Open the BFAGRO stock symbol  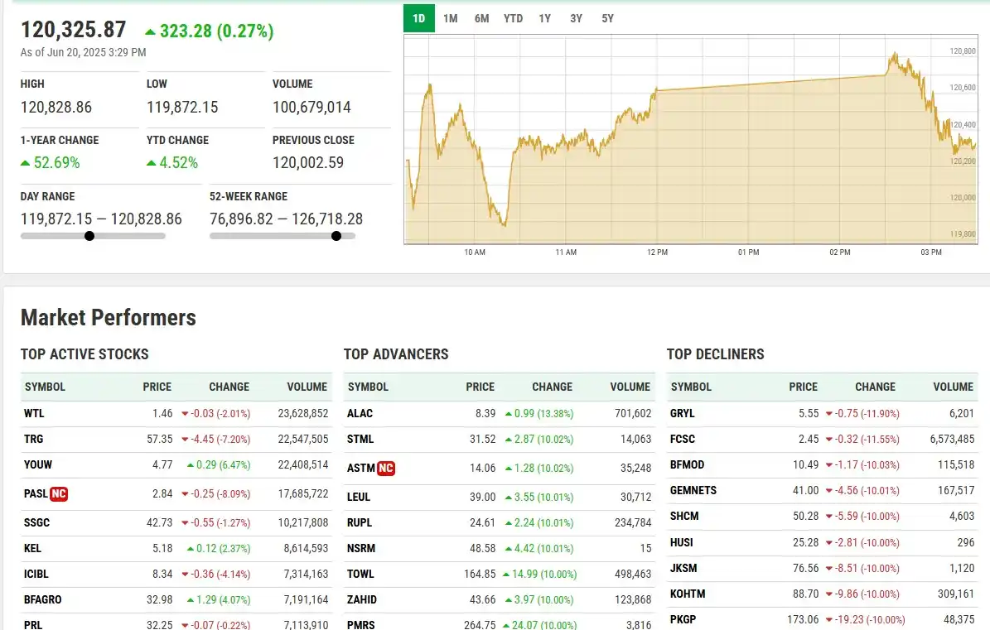[x=43, y=599]
